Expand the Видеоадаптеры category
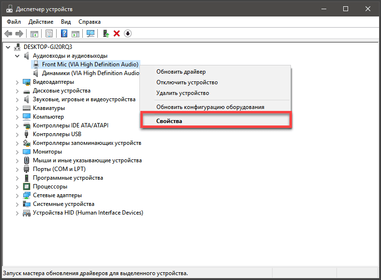 tap(17, 82)
